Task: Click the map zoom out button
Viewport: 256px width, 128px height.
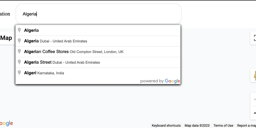Action: coord(254,113)
